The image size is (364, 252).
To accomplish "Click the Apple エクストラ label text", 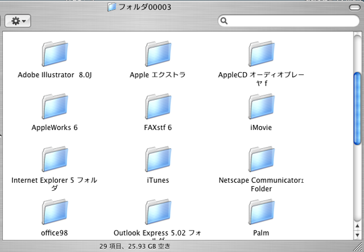I will pyautogui.click(x=158, y=75).
